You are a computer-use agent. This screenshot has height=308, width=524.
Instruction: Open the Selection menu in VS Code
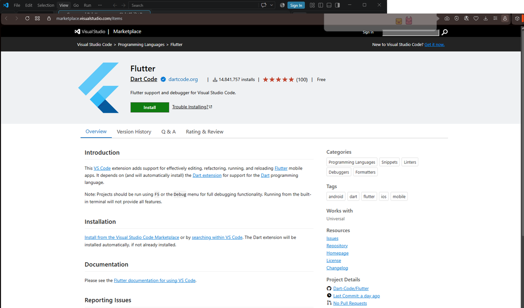pos(46,5)
